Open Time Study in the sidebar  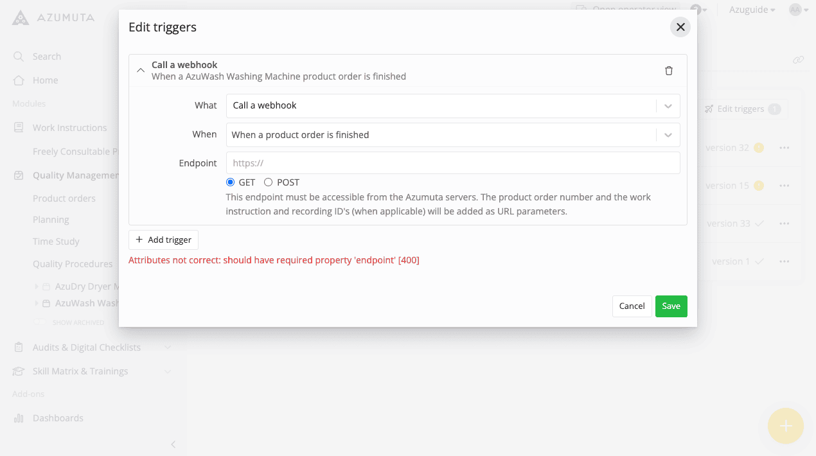[x=56, y=241]
